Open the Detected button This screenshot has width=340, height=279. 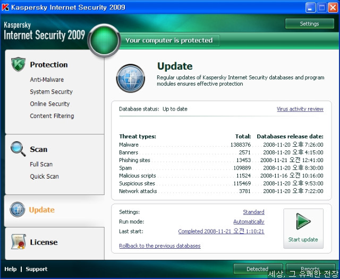pos(258,269)
